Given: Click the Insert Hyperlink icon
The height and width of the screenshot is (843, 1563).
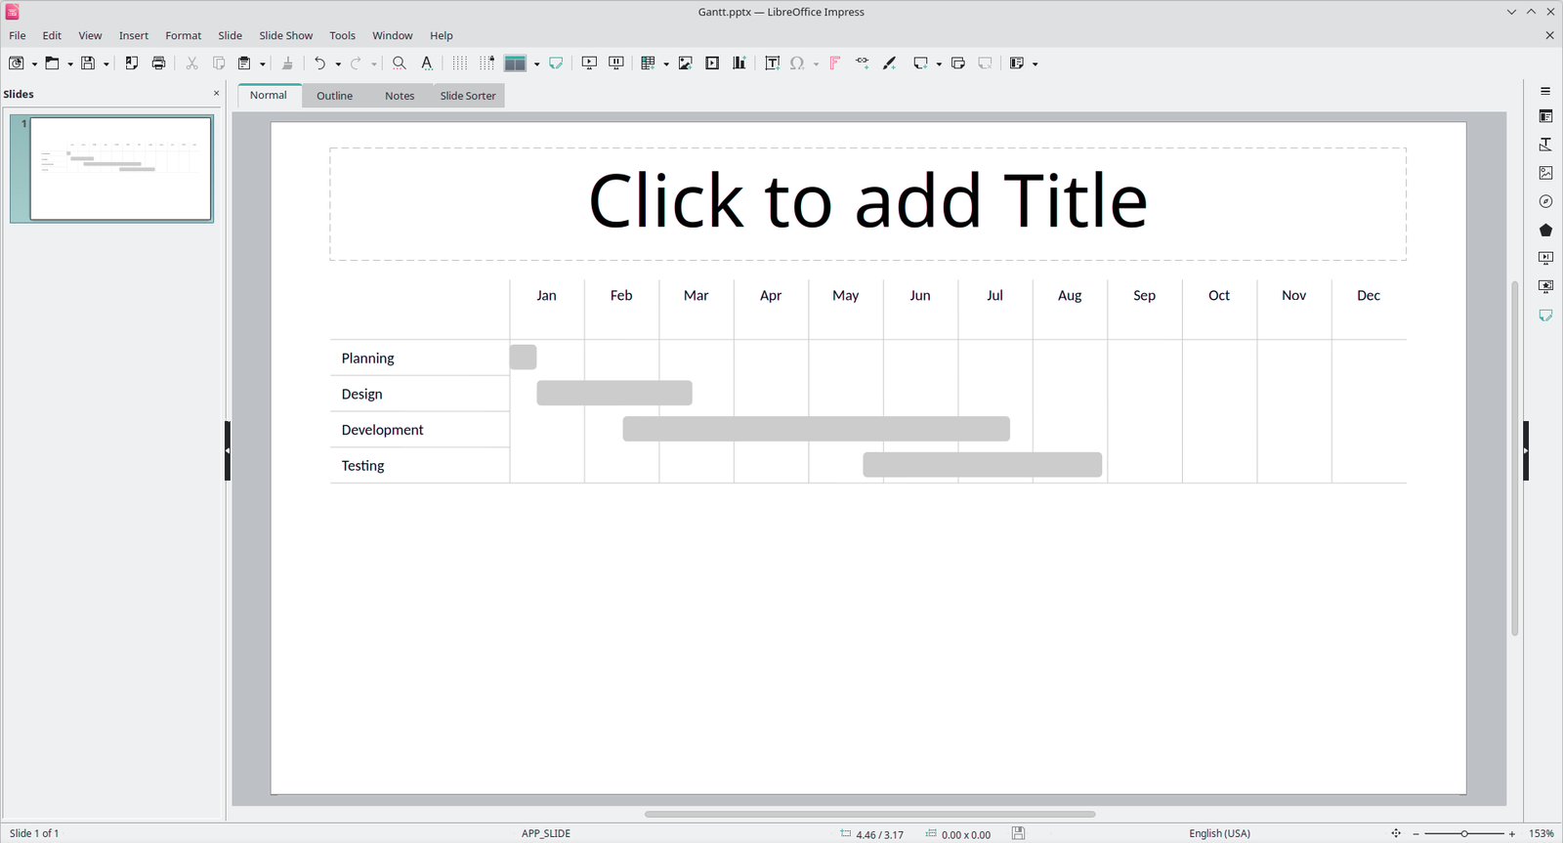Looking at the screenshot, I should [863, 63].
